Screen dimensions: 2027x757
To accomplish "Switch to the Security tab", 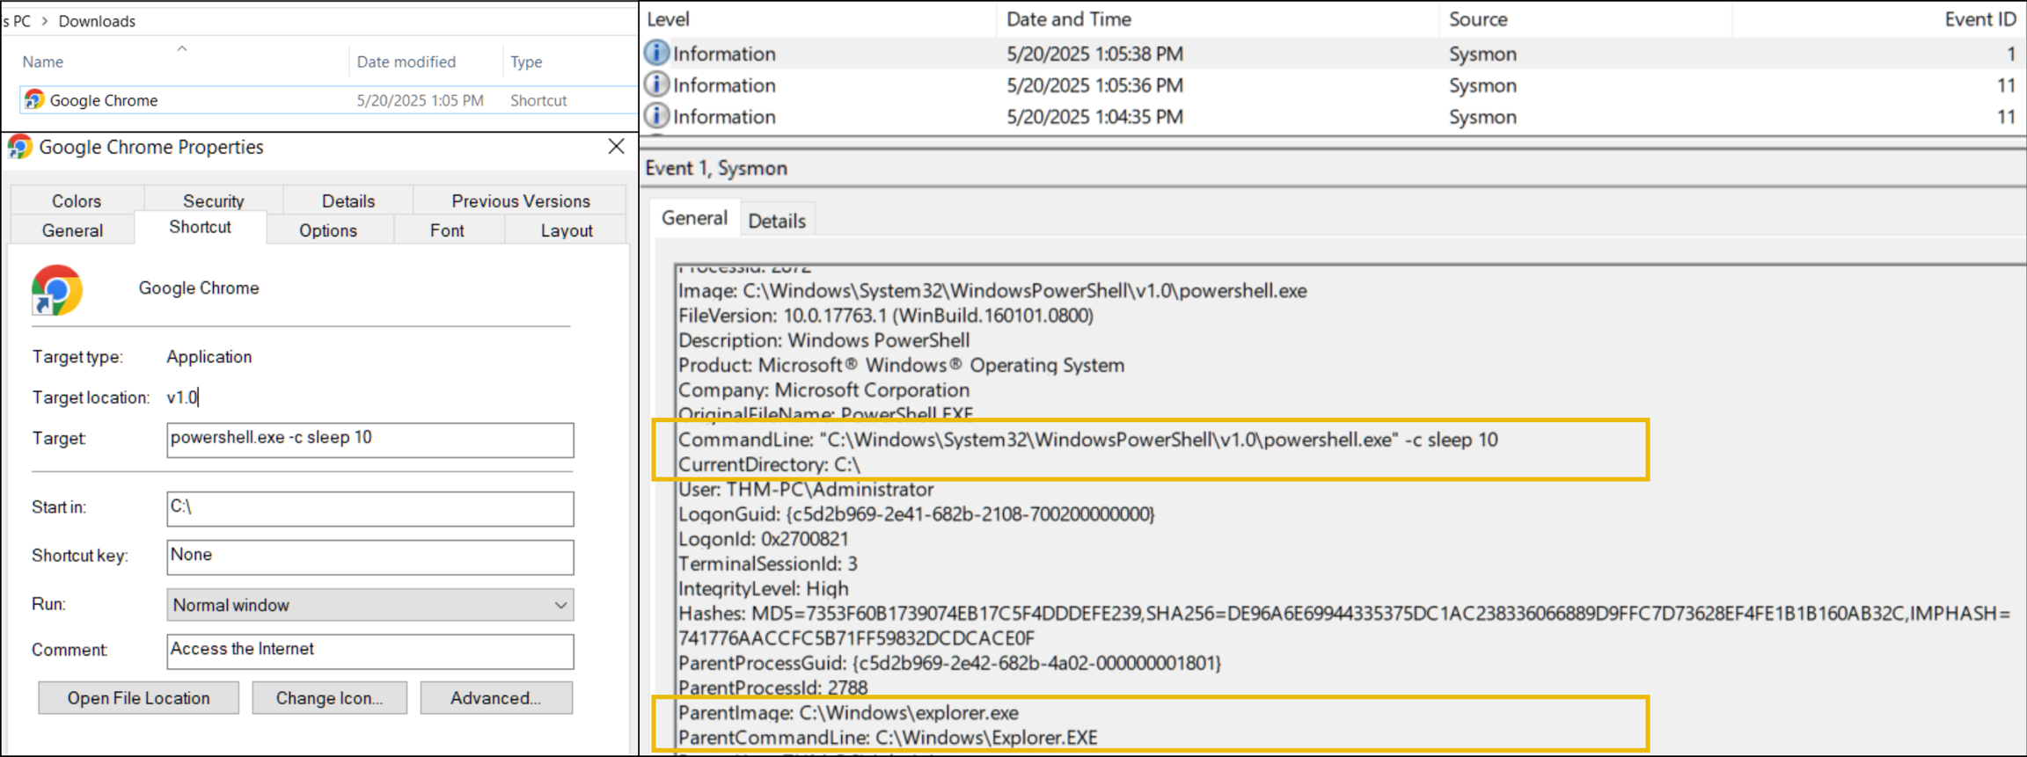I will 213,201.
